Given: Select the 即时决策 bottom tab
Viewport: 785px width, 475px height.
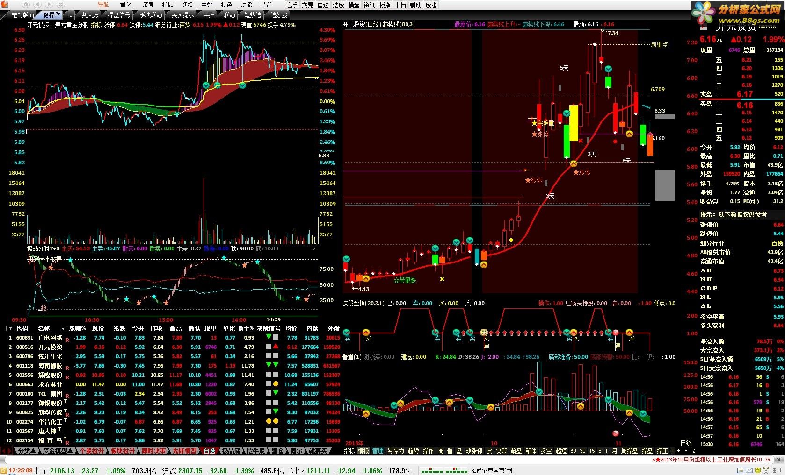Looking at the screenshot, I should coord(154,451).
